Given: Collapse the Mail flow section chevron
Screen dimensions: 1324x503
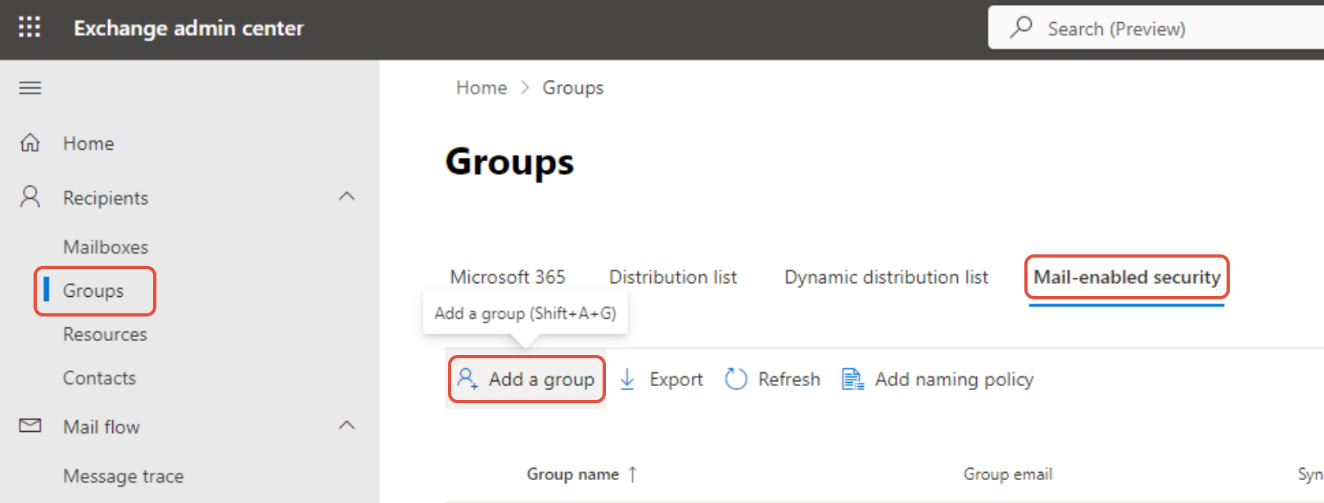Looking at the screenshot, I should tap(347, 425).
